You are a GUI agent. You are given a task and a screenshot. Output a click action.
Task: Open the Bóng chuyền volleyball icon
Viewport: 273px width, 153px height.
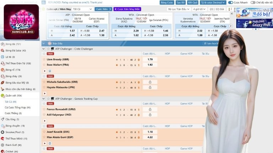coord(2,126)
